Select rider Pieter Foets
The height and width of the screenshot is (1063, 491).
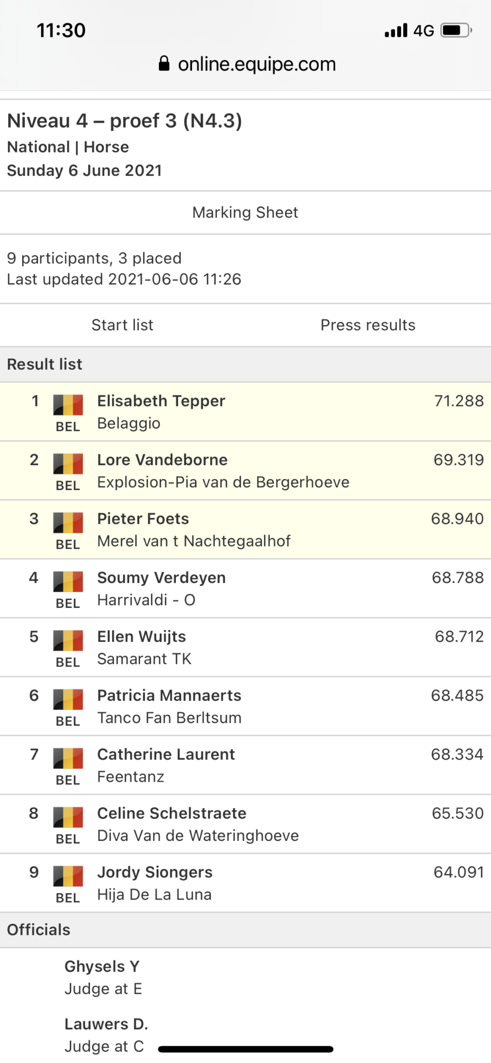143,519
